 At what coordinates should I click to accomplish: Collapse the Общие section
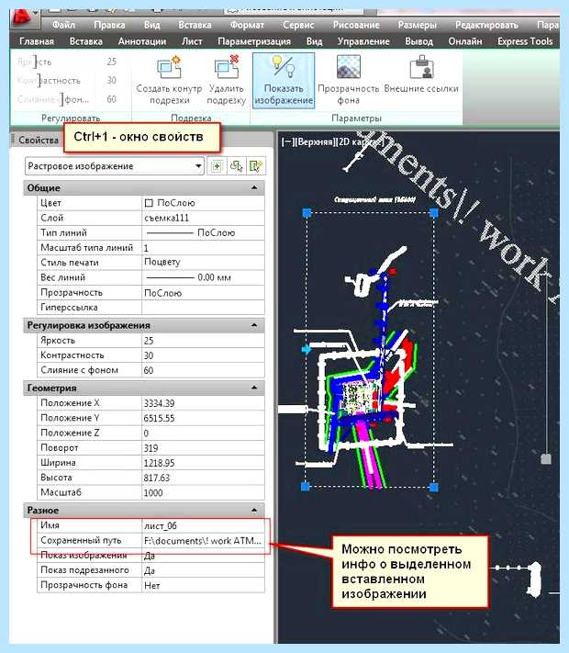[254, 188]
